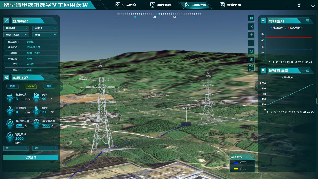The image size is (318, 179).
Task: Open the 导线温升 panel menu icon
Action: pyautogui.click(x=308, y=21)
